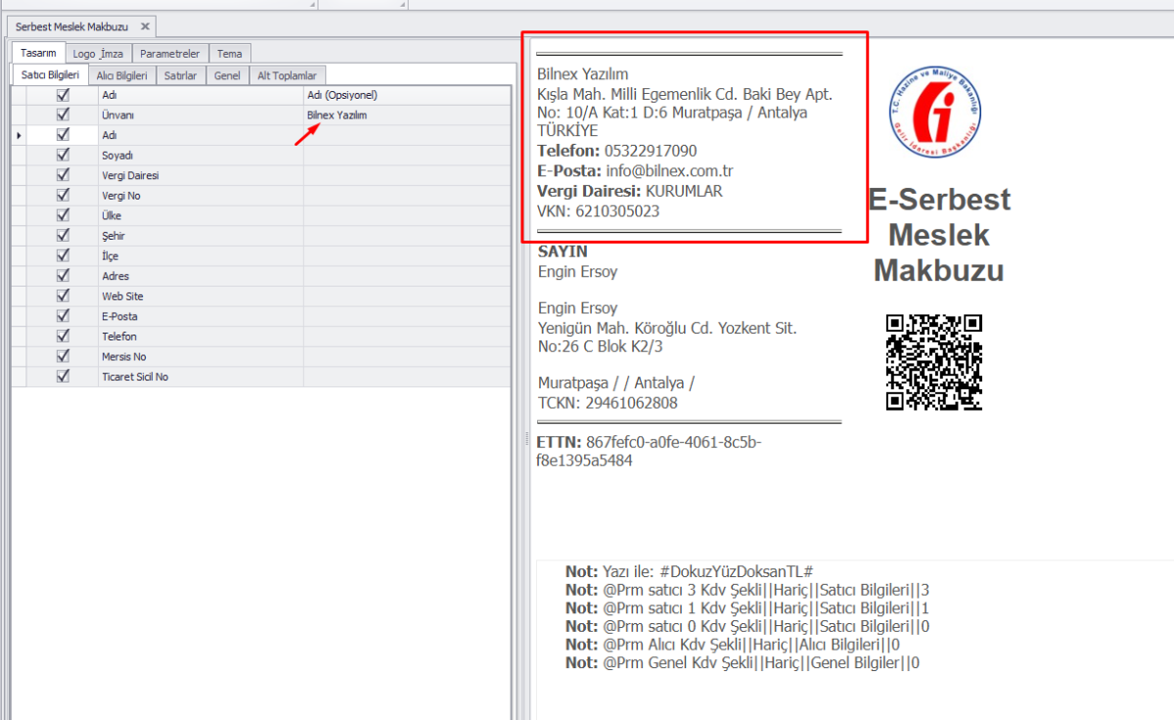Image resolution: width=1174 pixels, height=720 pixels.
Task: Switch to the Logo İmza tab
Action: [98, 54]
